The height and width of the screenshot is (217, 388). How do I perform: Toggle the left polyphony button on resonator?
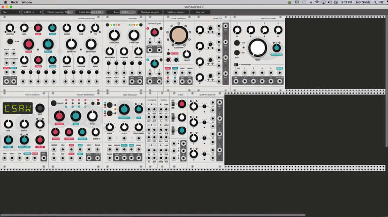point(107,25)
